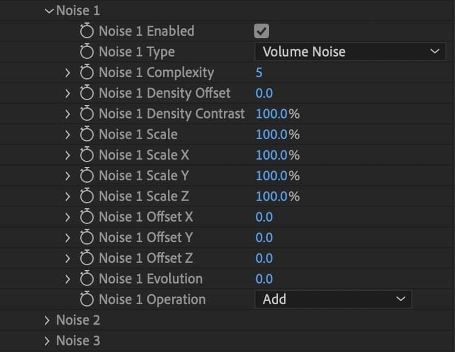Uncheck the Noise 1 Enabled checkbox

tap(262, 31)
